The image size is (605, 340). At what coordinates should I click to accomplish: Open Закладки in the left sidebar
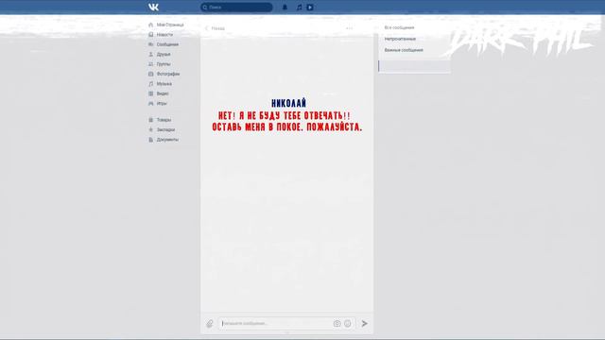162,129
